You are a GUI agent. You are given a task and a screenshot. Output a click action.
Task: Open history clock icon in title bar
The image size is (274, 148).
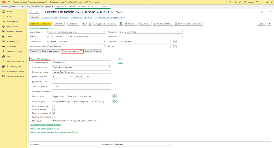click(x=235, y=2)
